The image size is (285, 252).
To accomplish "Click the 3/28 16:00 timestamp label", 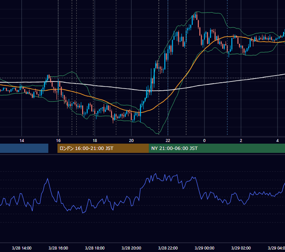I will pyautogui.click(x=58, y=248).
